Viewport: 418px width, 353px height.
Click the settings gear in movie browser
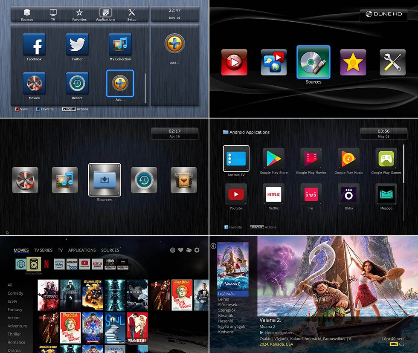click(197, 250)
